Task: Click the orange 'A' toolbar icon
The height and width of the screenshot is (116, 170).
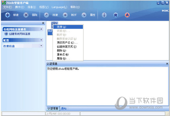Action: point(127,15)
